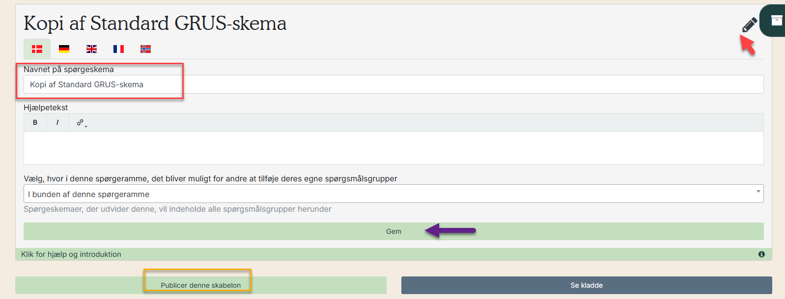Open the link insert dropdown in editor

coord(81,123)
